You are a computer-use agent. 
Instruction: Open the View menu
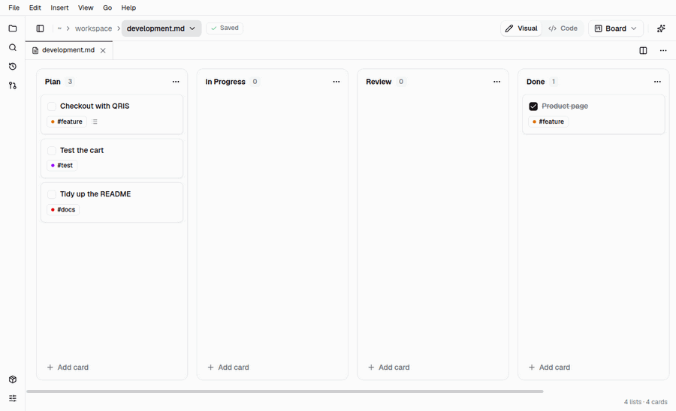click(86, 7)
